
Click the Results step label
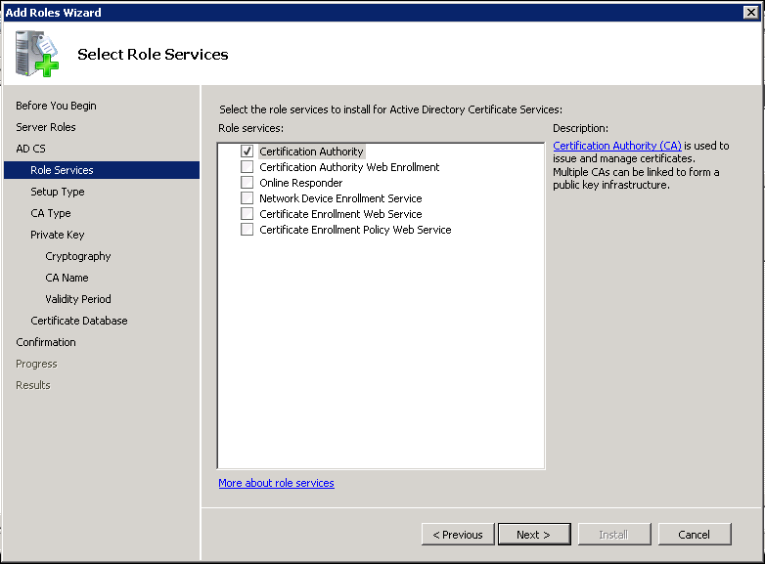[x=33, y=385]
